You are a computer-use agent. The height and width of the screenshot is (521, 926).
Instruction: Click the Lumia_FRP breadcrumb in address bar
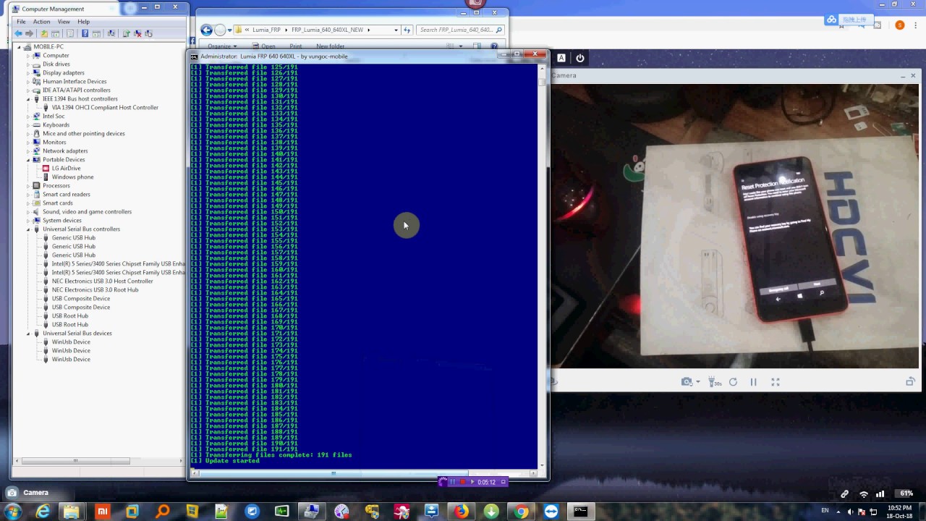tap(266, 30)
